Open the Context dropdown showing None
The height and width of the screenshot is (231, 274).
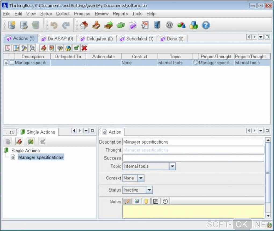(x=141, y=178)
